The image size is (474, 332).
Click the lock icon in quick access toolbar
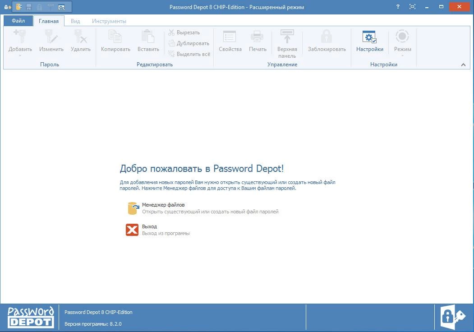coord(39,7)
